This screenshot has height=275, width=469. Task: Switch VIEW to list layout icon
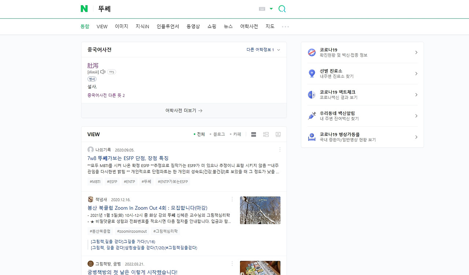click(x=254, y=134)
